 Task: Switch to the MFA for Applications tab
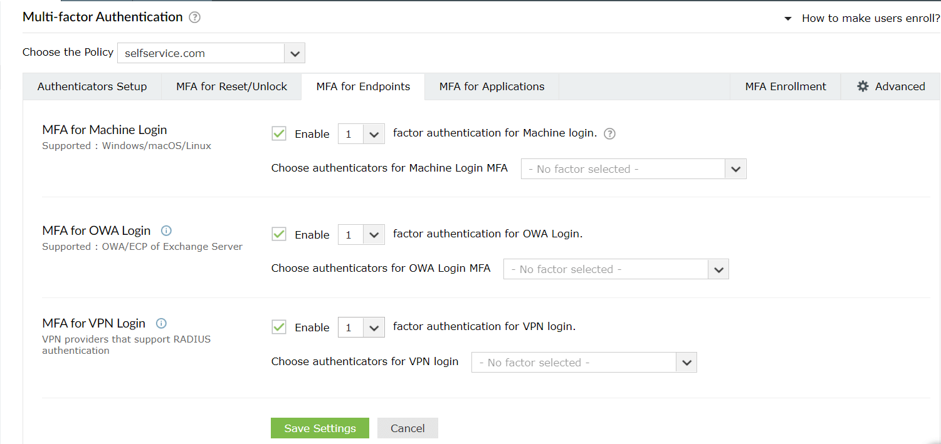pos(491,86)
